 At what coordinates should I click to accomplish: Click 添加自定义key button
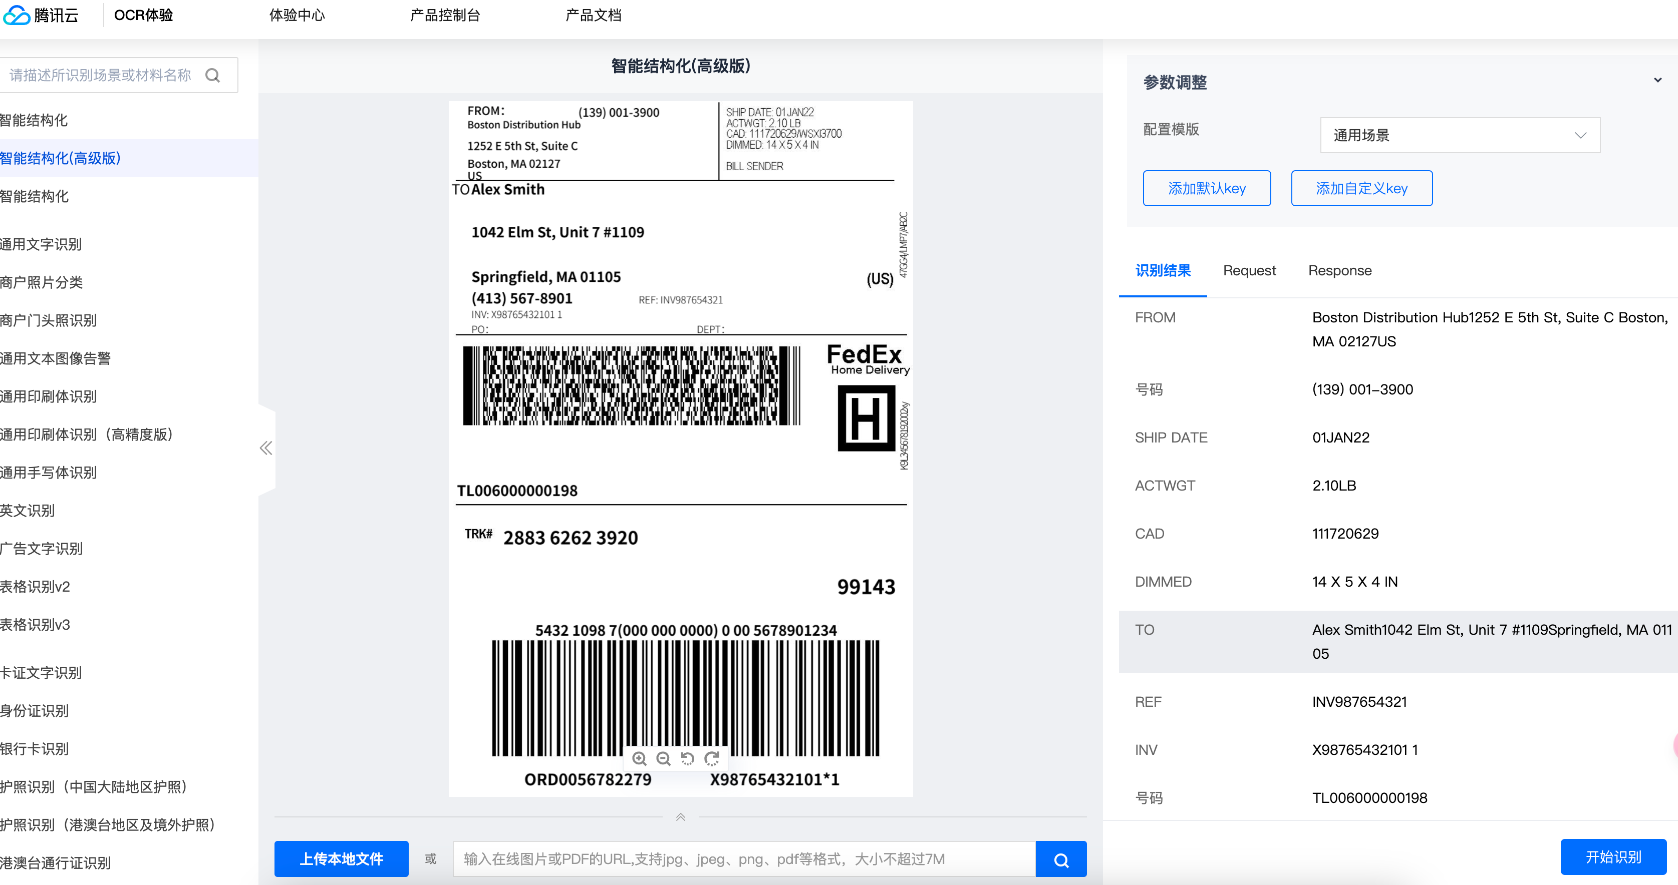pyautogui.click(x=1361, y=188)
